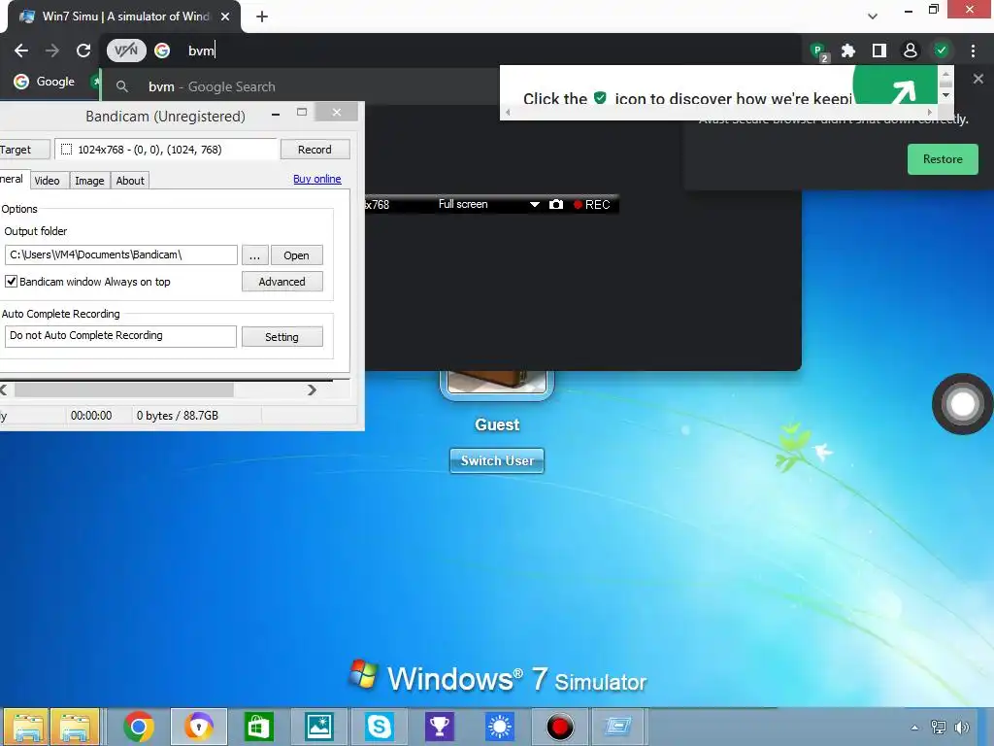Click the green shield check icon

coord(942,51)
